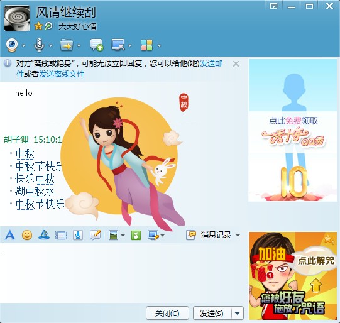Expand the send picture dropdown arrow
340x323 pixels.
point(123,236)
